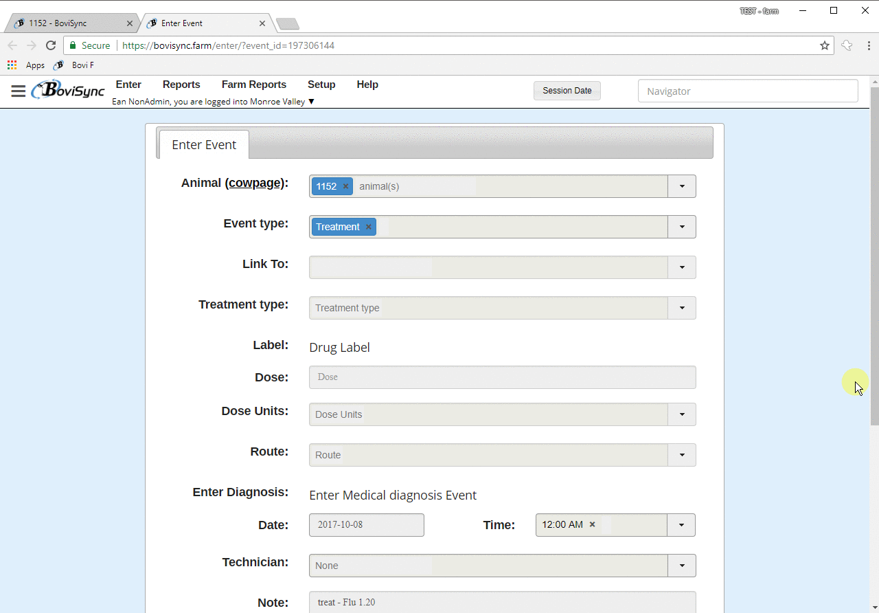Image resolution: width=879 pixels, height=613 pixels.
Task: Click the Technician field showing None
Action: (x=488, y=566)
